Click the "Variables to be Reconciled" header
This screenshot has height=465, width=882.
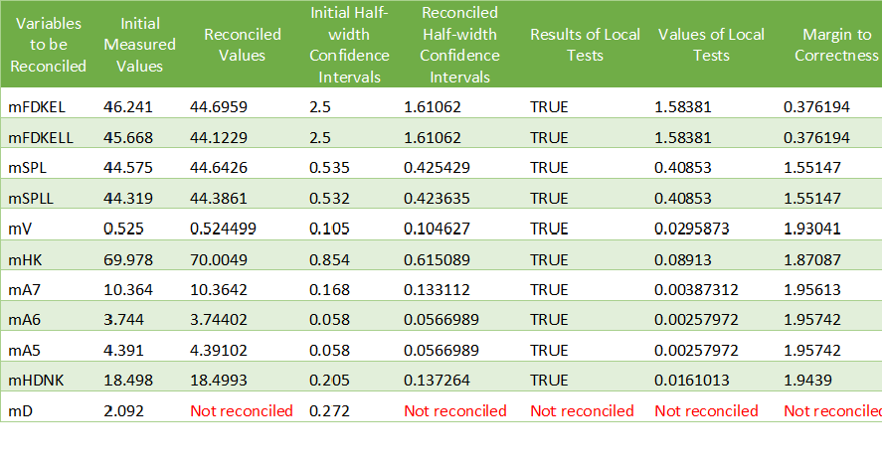click(49, 45)
